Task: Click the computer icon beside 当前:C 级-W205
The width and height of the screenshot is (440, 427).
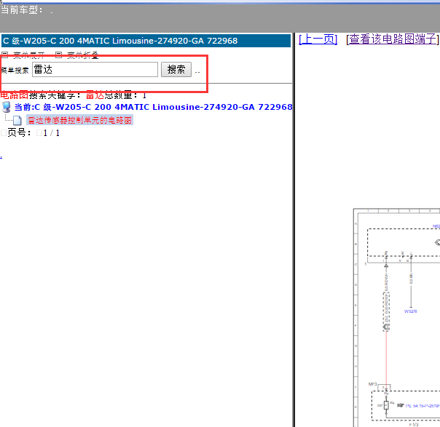Action: pos(6,107)
